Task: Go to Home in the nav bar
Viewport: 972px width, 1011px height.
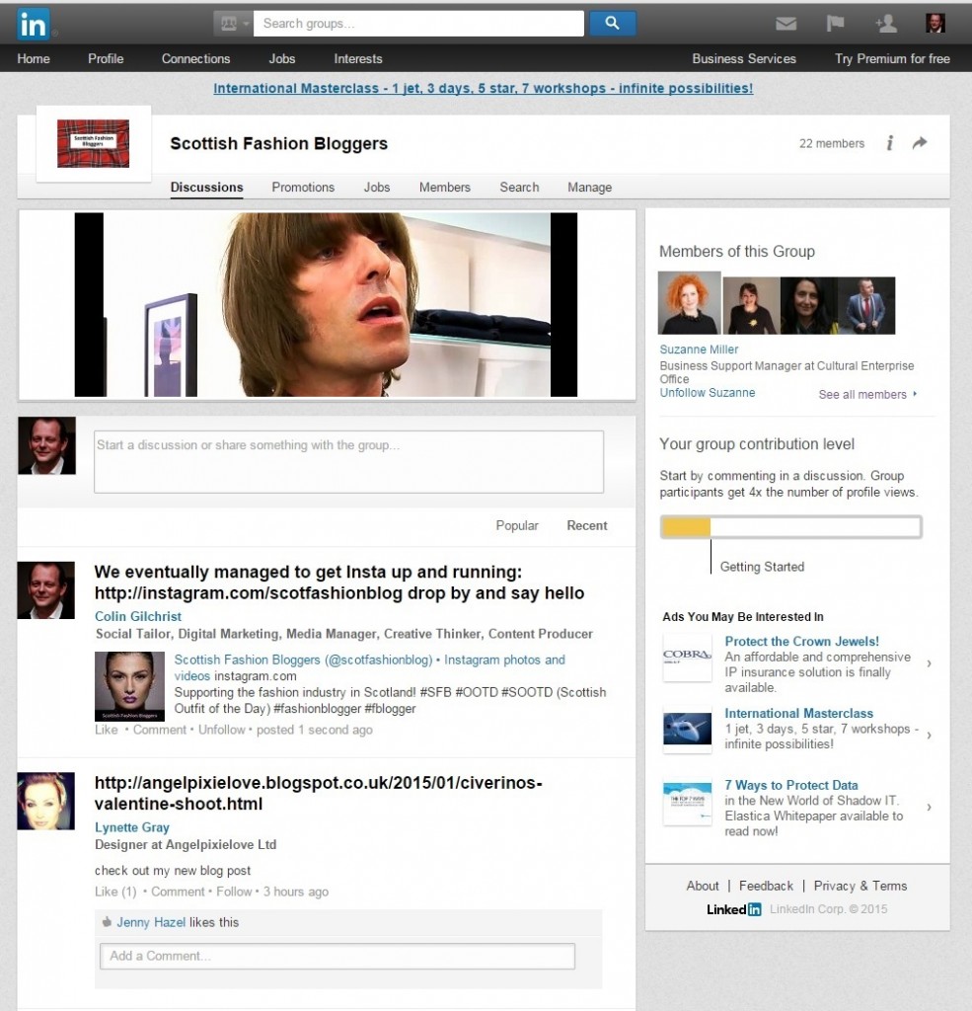Action: 34,58
